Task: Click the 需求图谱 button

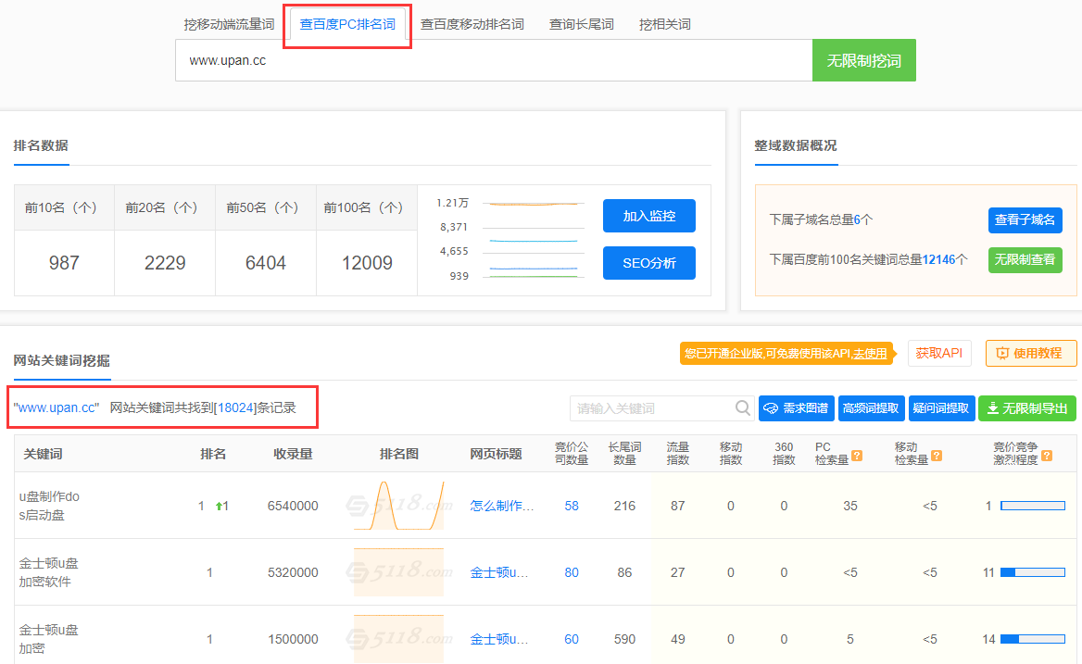Action: [797, 408]
